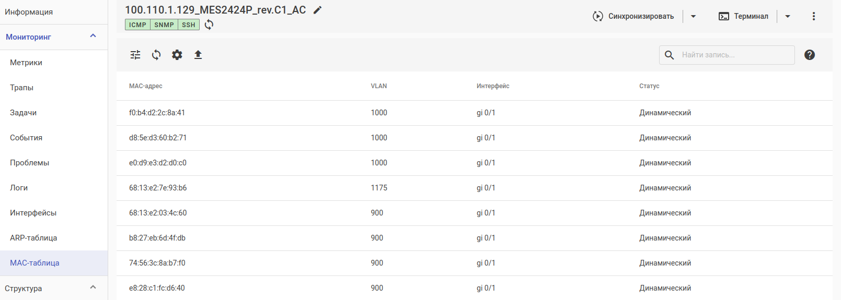
Task: Click the pencil icon to rename device
Action: click(x=317, y=10)
